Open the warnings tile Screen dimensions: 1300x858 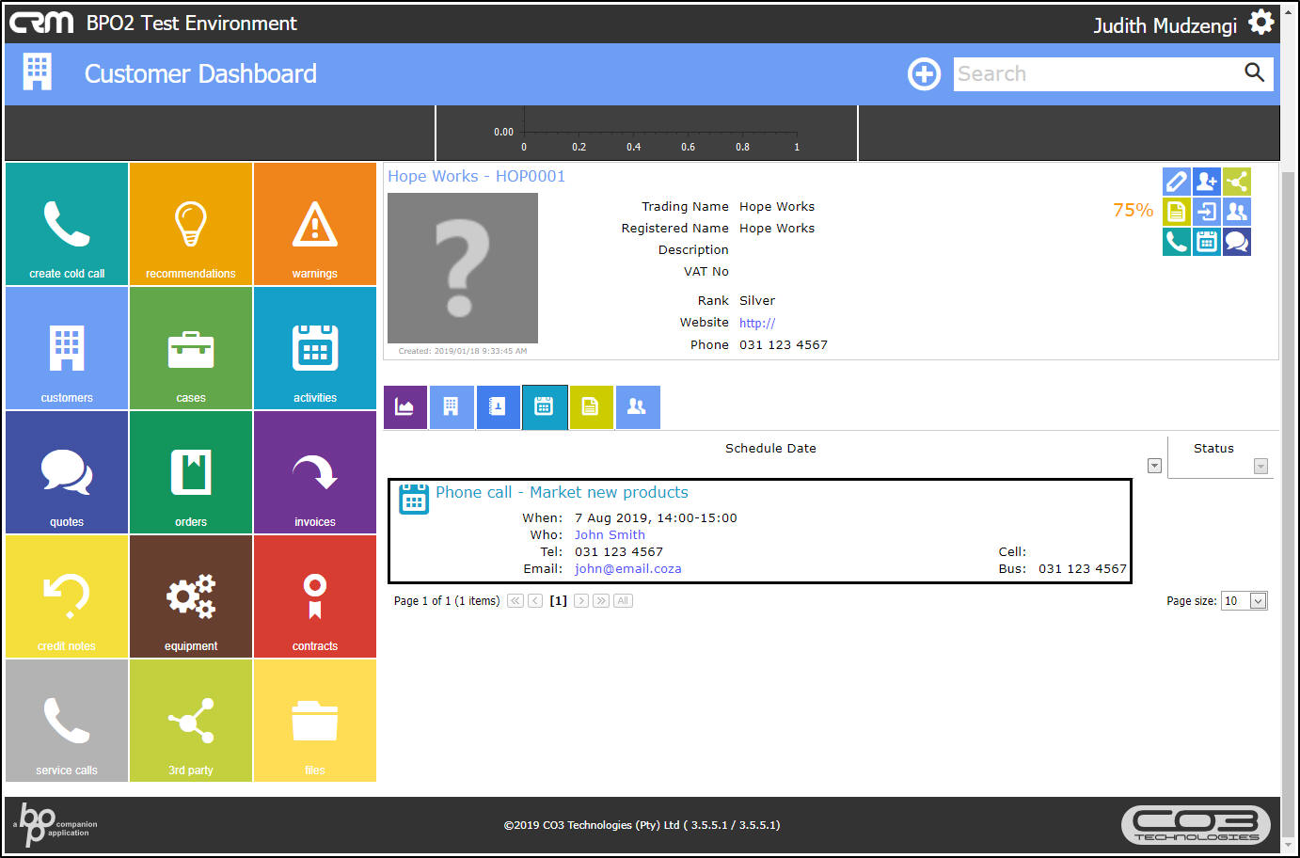coord(315,224)
